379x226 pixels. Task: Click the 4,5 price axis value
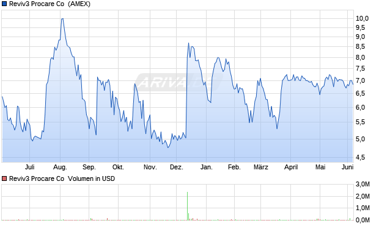pyautogui.click(x=360, y=157)
